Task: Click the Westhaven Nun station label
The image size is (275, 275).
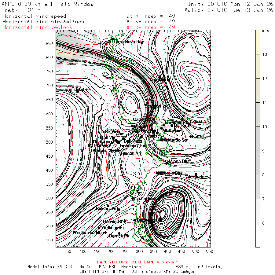Action: [89, 233]
